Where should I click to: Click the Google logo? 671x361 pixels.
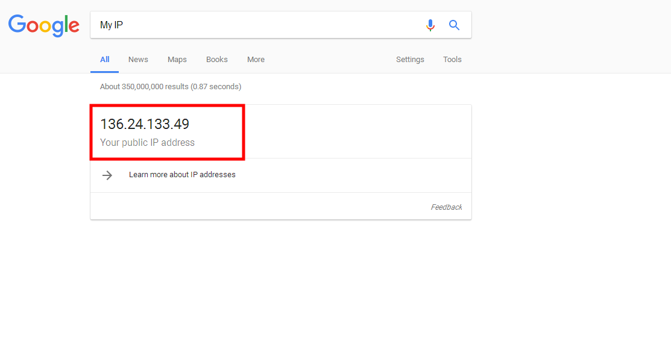click(x=43, y=25)
